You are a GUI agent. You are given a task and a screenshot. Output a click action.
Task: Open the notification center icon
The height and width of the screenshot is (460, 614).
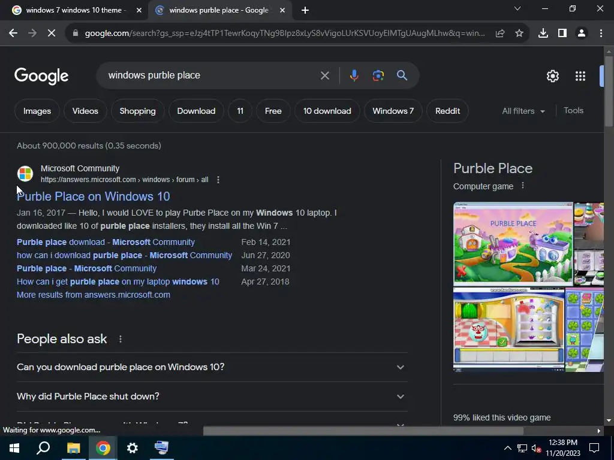pos(594,448)
